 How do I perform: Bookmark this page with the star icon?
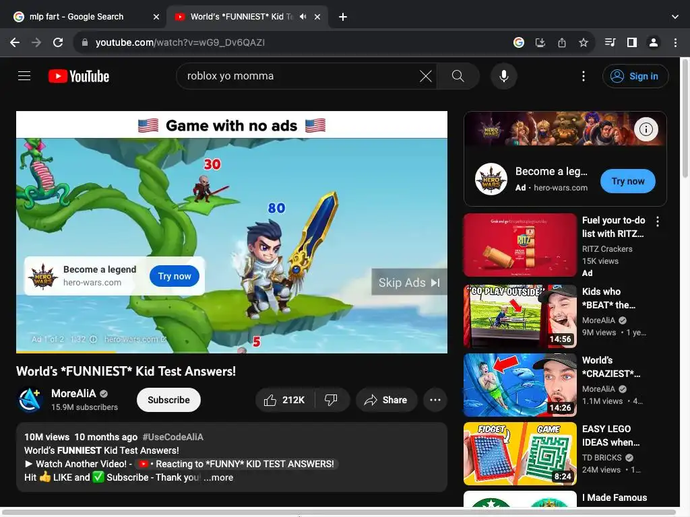[x=584, y=42]
